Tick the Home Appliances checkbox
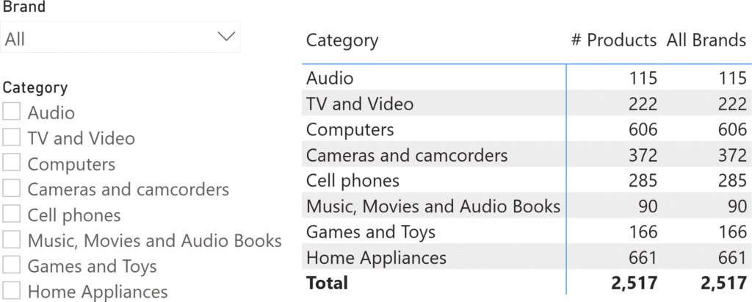Viewport: 752px width, 302px height. (12, 292)
